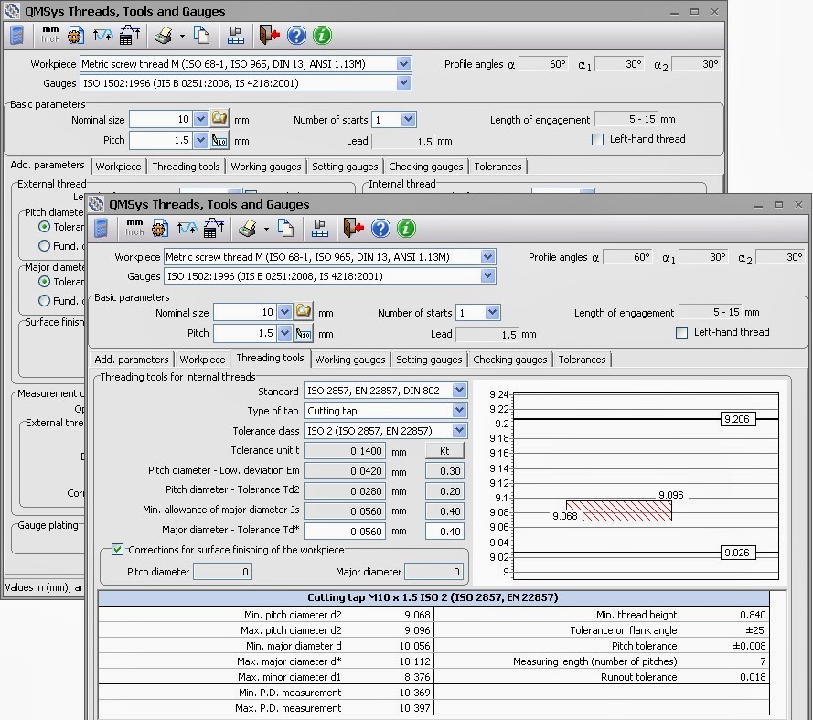Viewport: 813px width, 720px height.
Task: Select Pitch diameter Fund. radio in back window
Action: coord(45,246)
